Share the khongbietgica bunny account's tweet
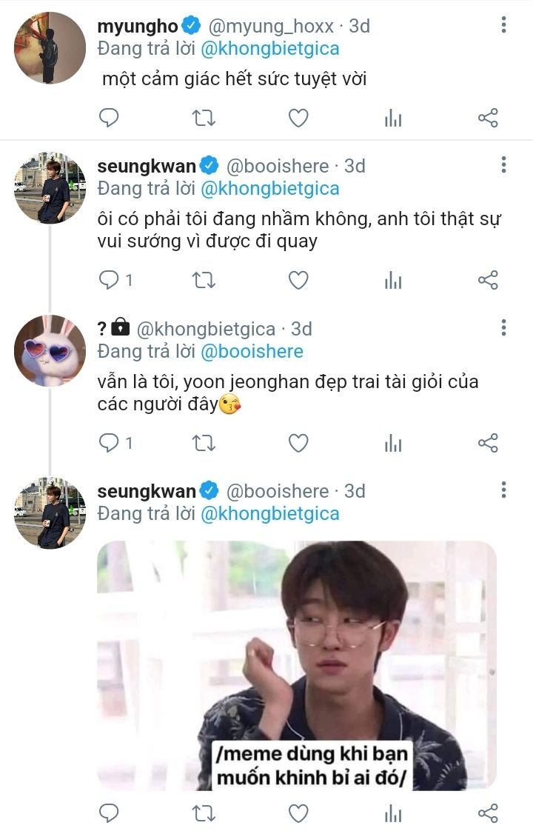This screenshot has height=834, width=533. click(x=488, y=443)
